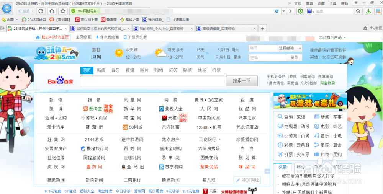The height and width of the screenshot is (194, 383).
Task: Open the 选择邮箱 dropdown
Action: click(x=290, y=48)
